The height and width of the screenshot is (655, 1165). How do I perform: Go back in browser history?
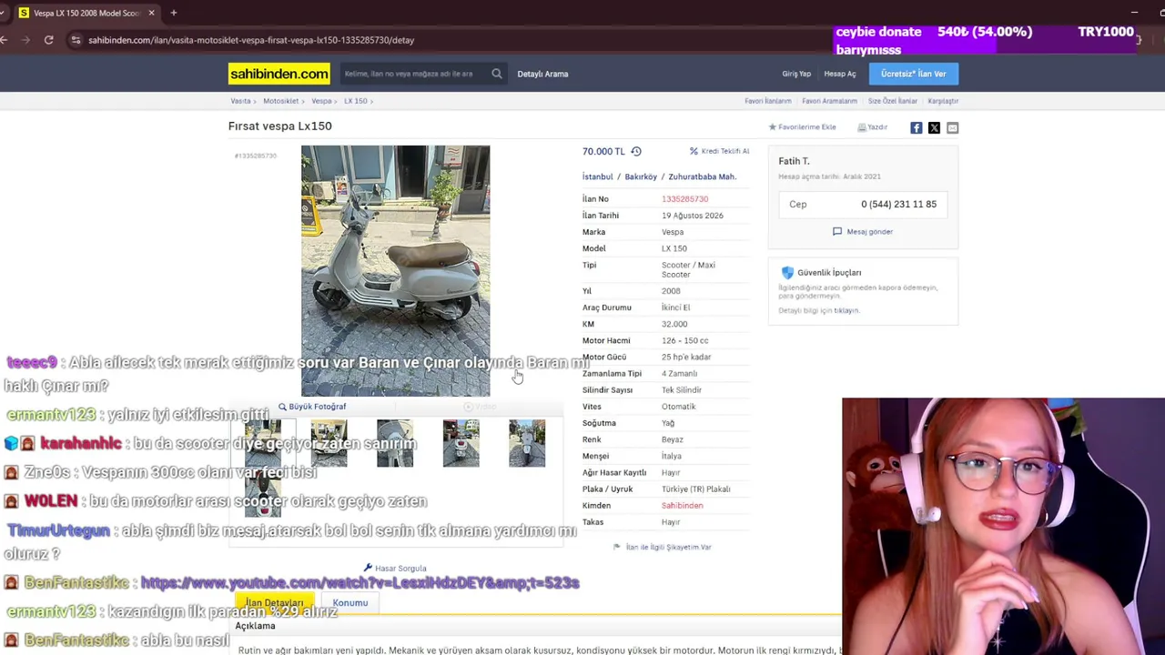click(5, 40)
